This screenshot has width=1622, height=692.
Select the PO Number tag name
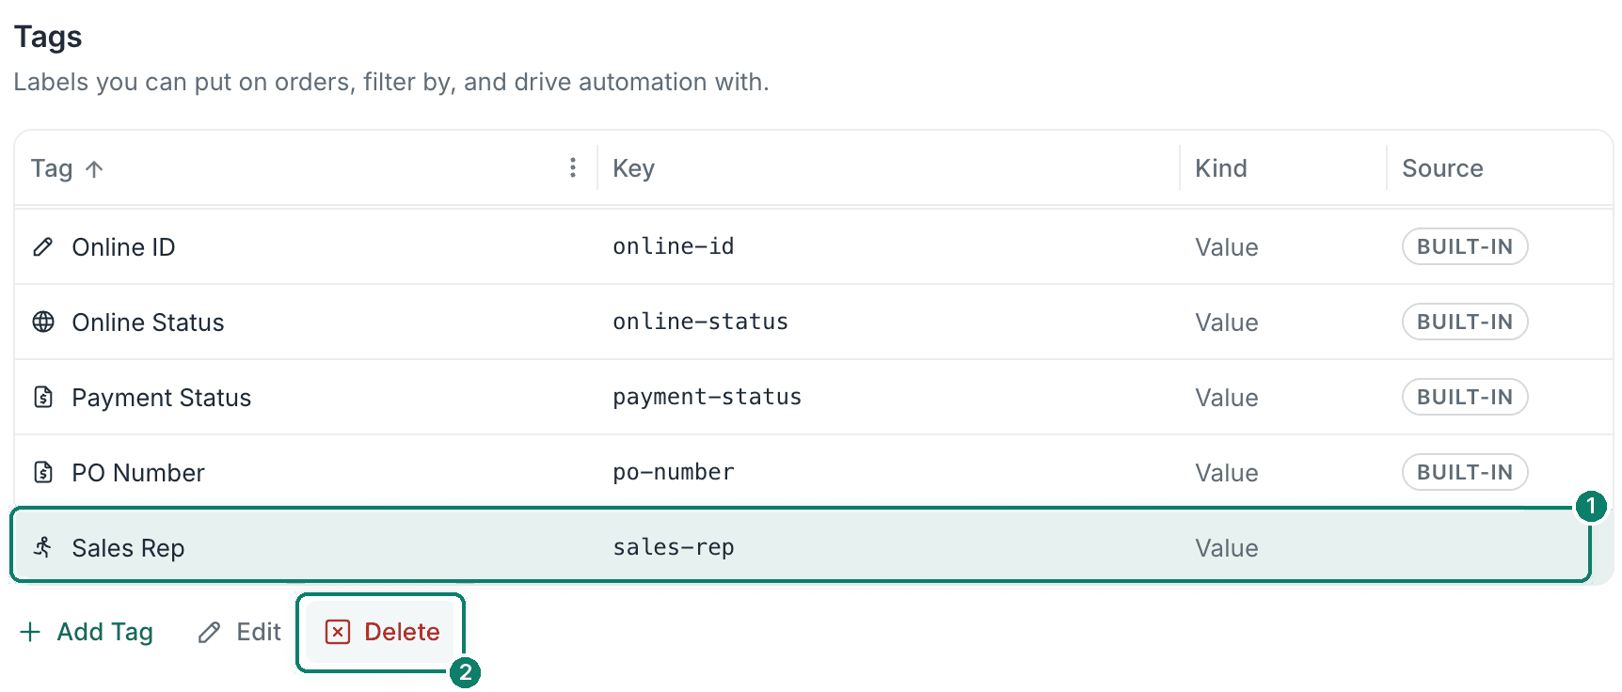138,473
